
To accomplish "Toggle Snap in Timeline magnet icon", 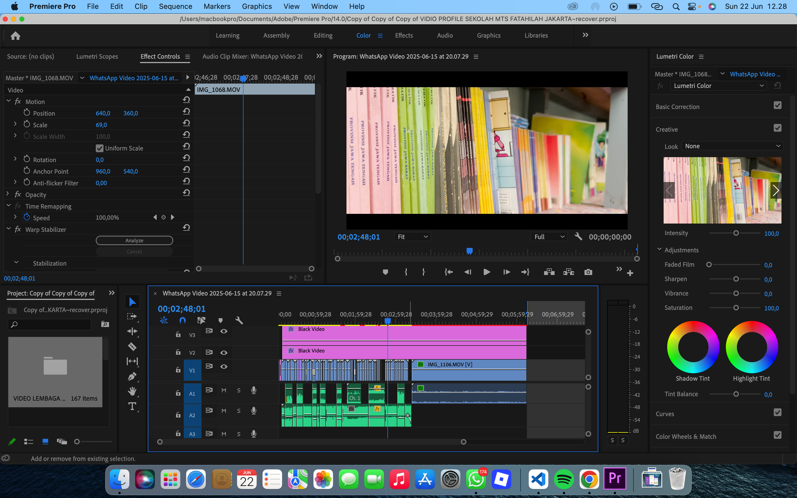I will [182, 320].
